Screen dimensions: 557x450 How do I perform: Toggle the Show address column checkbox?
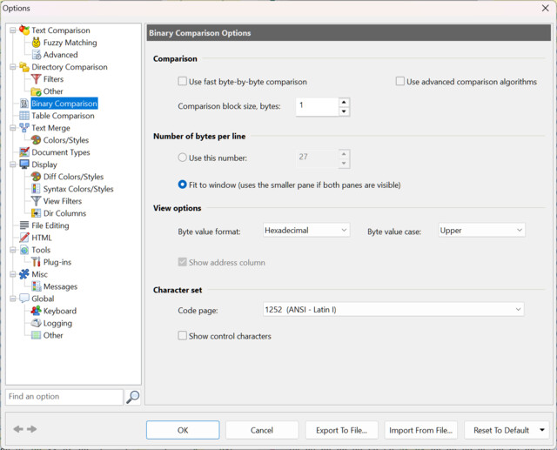pyautogui.click(x=182, y=262)
